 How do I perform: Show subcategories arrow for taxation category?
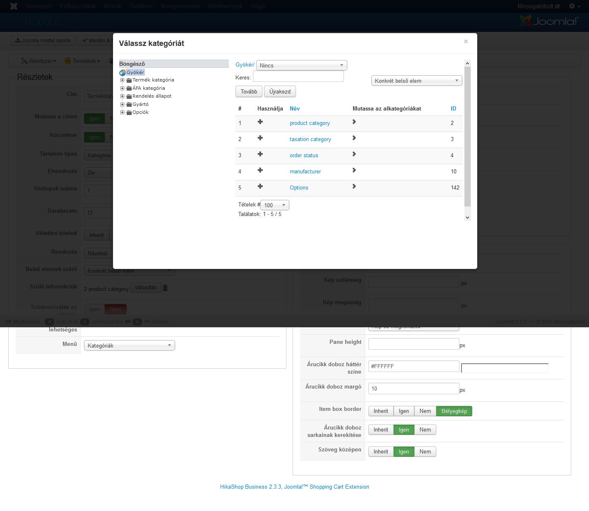tap(354, 138)
